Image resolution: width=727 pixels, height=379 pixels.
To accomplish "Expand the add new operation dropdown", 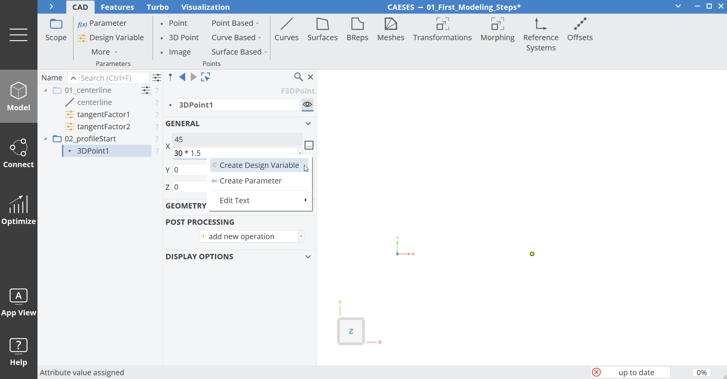I will pos(301,236).
